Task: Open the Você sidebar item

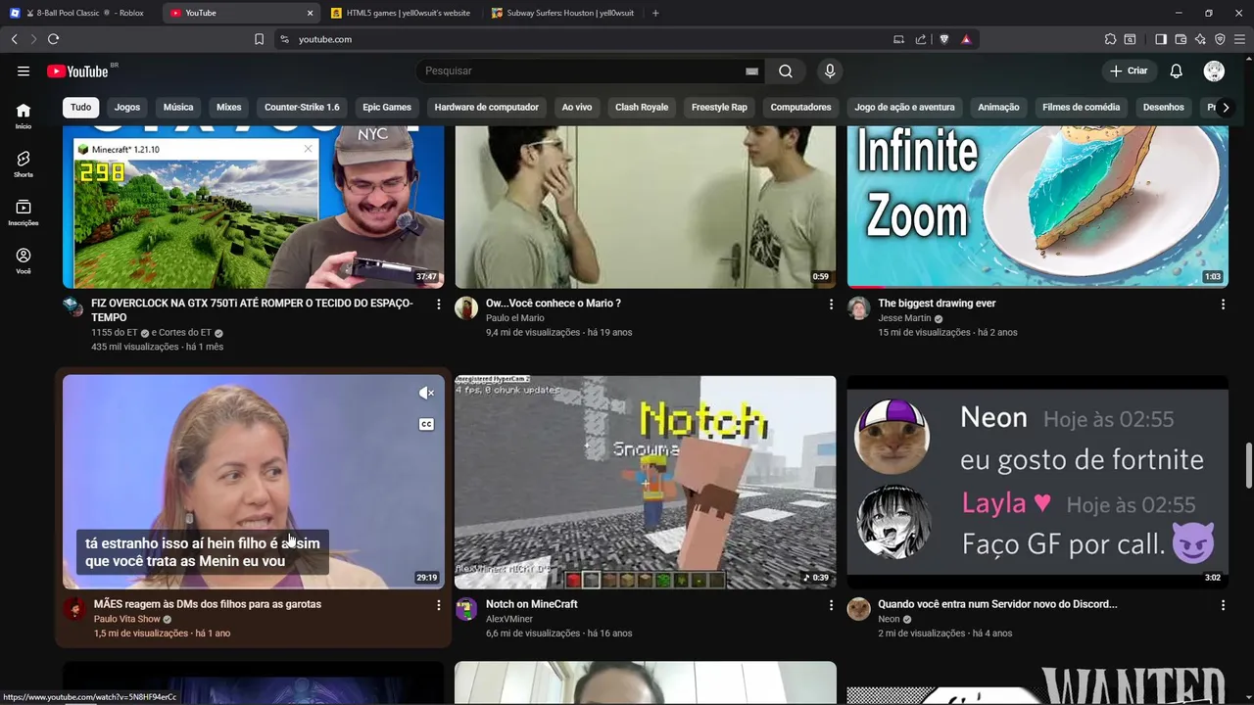Action: (x=24, y=260)
